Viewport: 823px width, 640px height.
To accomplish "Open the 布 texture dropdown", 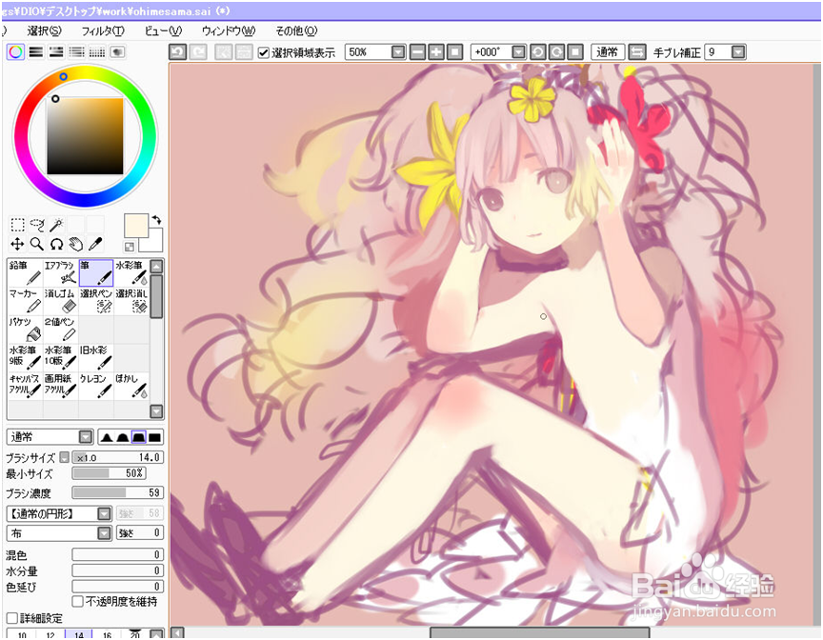I will [x=105, y=533].
